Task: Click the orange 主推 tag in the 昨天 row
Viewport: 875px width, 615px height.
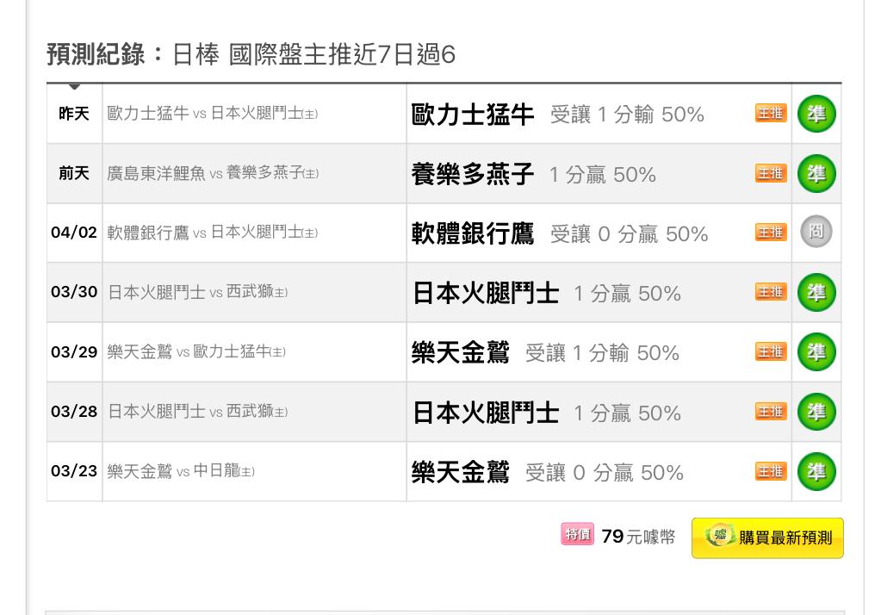Action: point(771,114)
